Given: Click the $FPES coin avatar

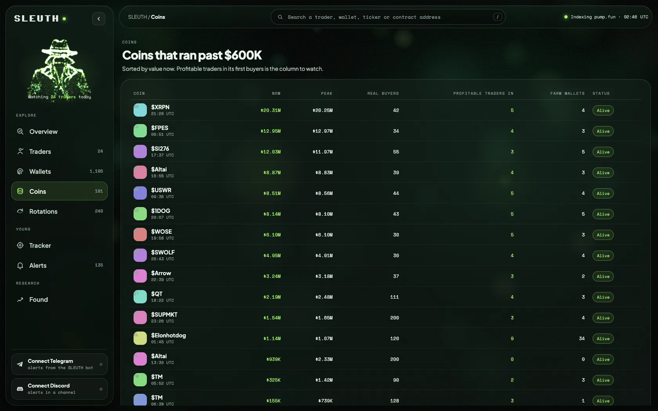Looking at the screenshot, I should 140,131.
